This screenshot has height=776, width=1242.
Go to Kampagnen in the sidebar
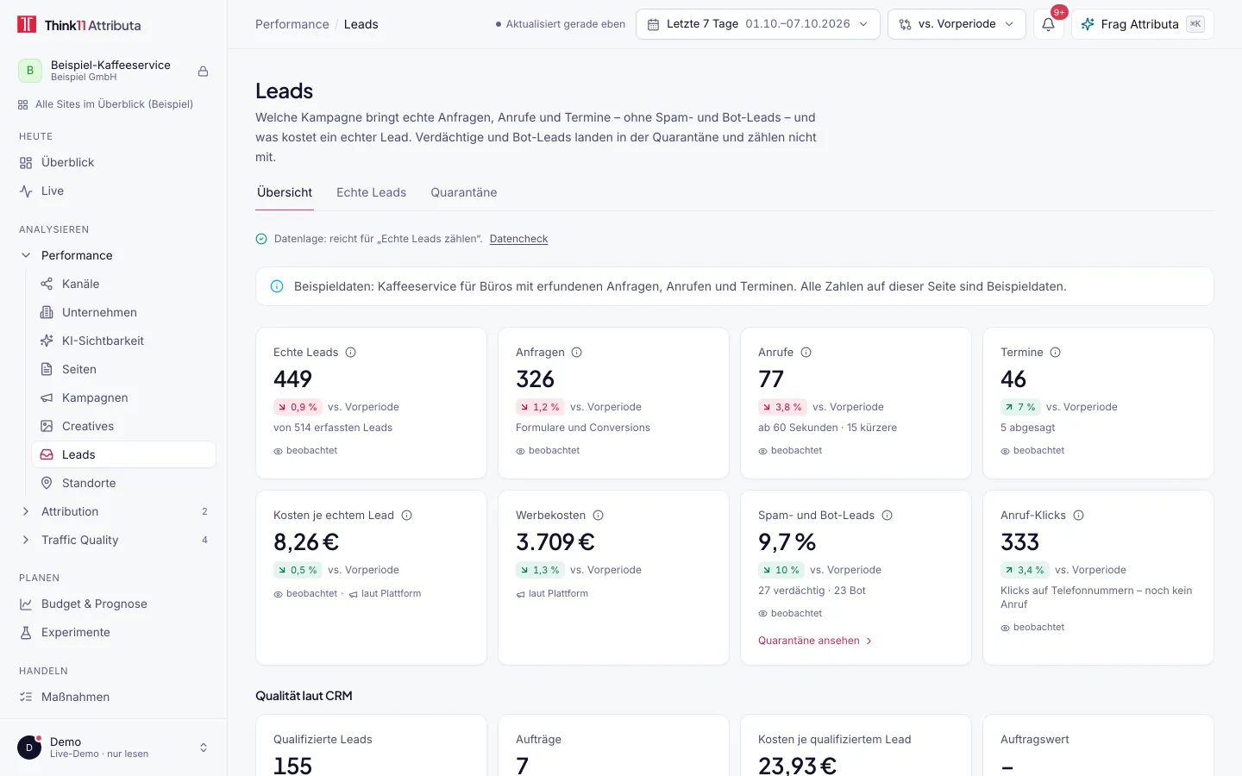123,397
